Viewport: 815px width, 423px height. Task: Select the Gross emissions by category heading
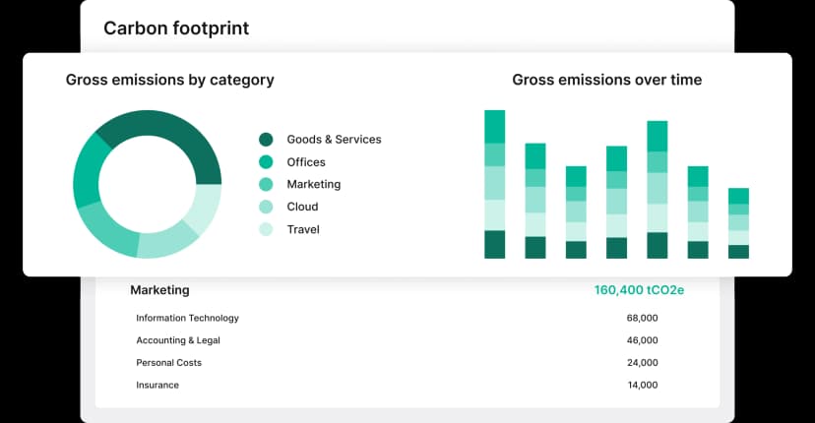click(x=169, y=80)
